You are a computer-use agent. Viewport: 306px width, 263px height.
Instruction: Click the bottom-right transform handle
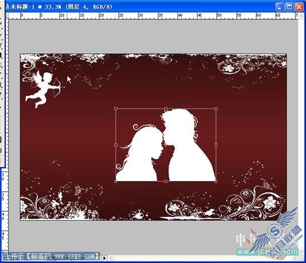coord(216,181)
